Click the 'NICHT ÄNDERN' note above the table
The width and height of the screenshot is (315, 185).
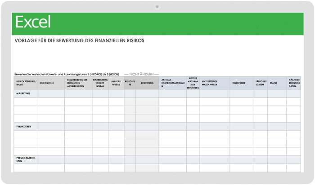[x=141, y=75]
